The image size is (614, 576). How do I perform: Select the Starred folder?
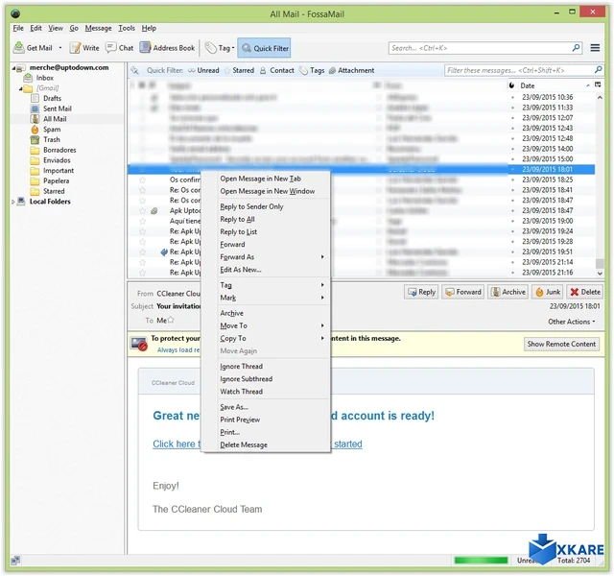point(54,191)
